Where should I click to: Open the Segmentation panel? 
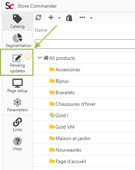pos(18,41)
